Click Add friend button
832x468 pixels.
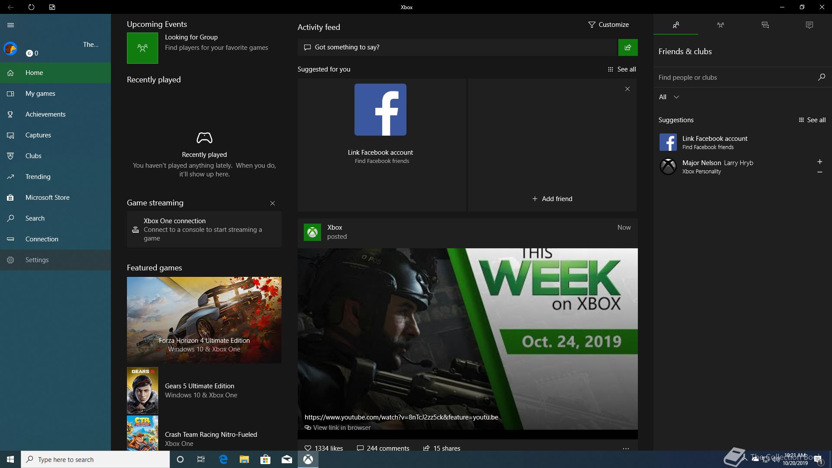pyautogui.click(x=552, y=199)
